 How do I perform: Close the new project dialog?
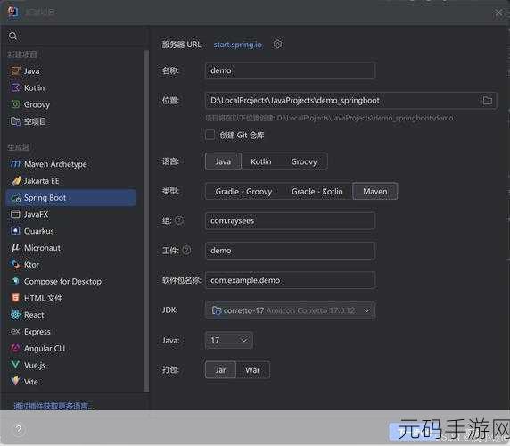(498, 12)
